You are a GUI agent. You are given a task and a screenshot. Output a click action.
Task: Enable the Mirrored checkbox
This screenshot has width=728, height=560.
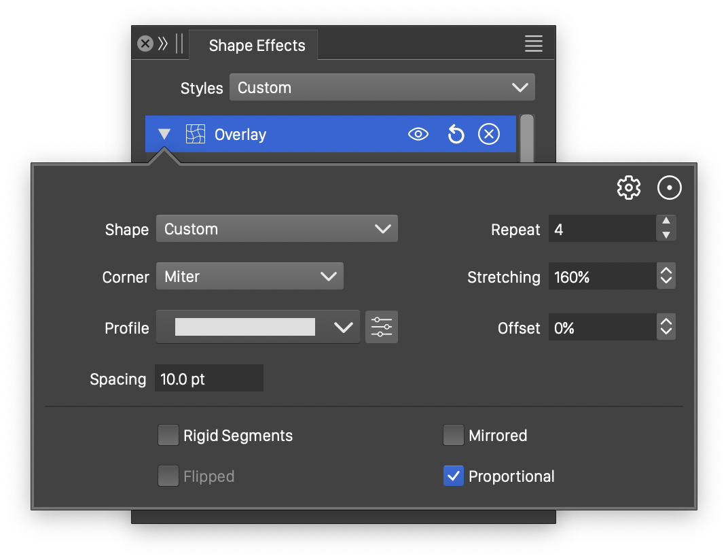coord(453,436)
